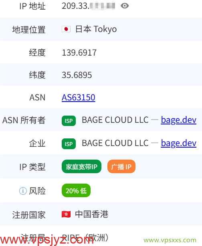This screenshot has height=246, width=202.
Task: Click the ISP badge in the 企业 row
Action: click(x=69, y=144)
